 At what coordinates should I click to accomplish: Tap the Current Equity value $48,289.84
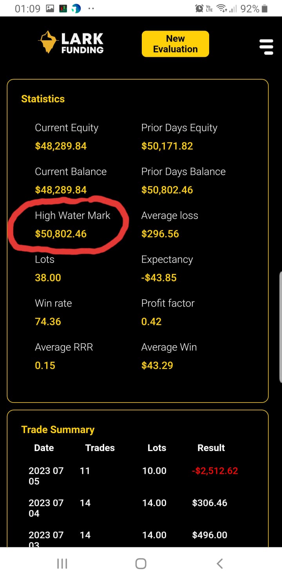tap(61, 146)
